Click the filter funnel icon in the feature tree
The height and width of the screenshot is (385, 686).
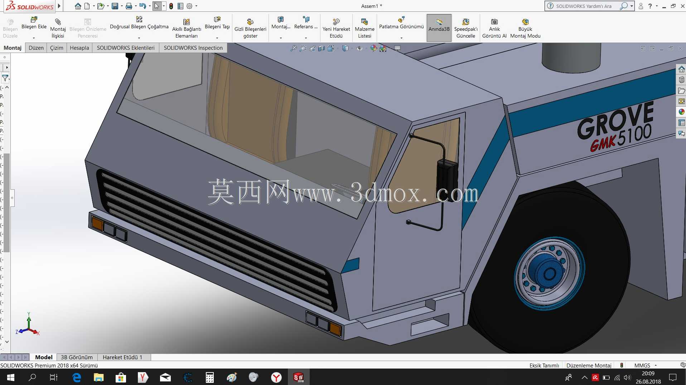point(5,78)
